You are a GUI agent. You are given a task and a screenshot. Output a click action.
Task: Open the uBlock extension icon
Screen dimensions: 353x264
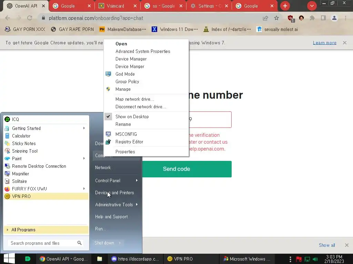291,19
